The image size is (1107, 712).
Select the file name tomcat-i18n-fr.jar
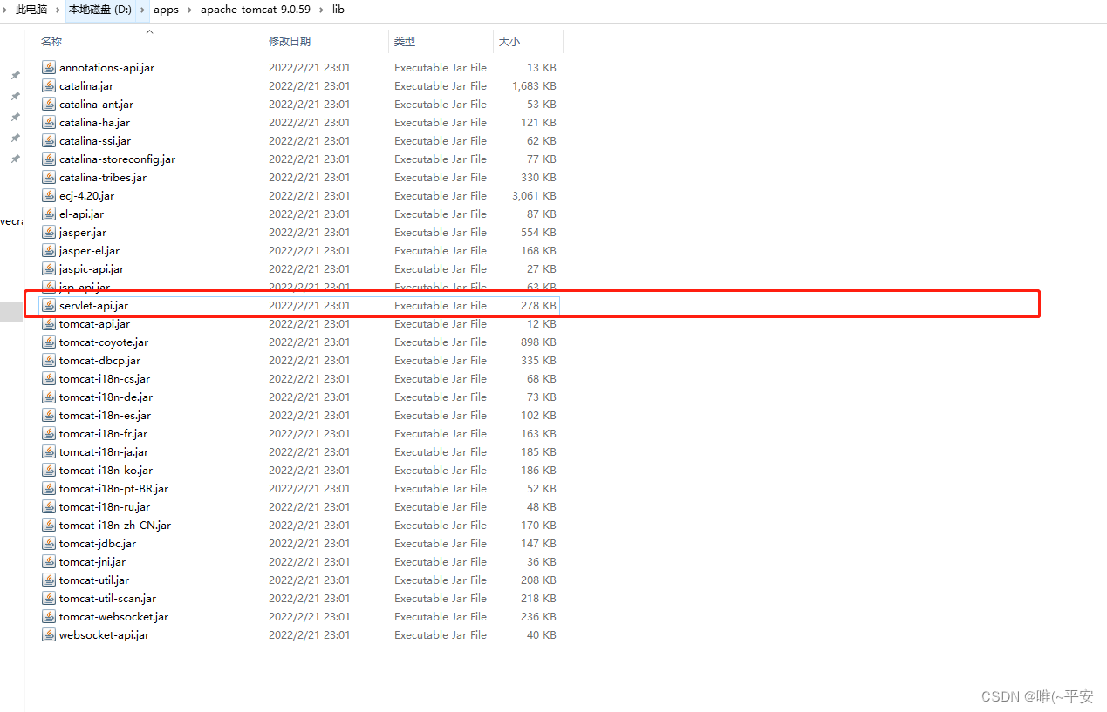[103, 434]
